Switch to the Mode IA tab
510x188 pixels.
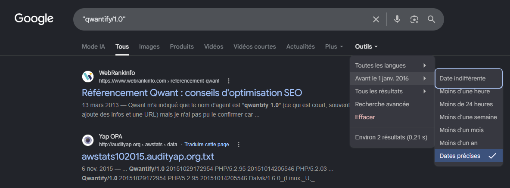(93, 46)
